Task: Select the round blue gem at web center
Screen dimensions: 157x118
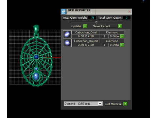Action: (36, 57)
